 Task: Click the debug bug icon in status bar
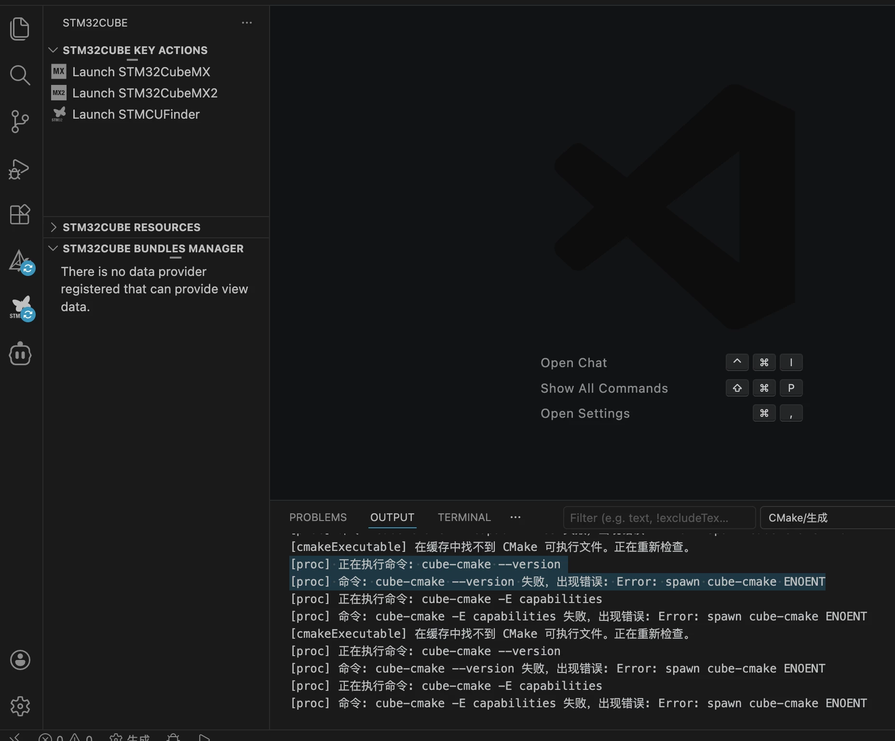(173, 738)
